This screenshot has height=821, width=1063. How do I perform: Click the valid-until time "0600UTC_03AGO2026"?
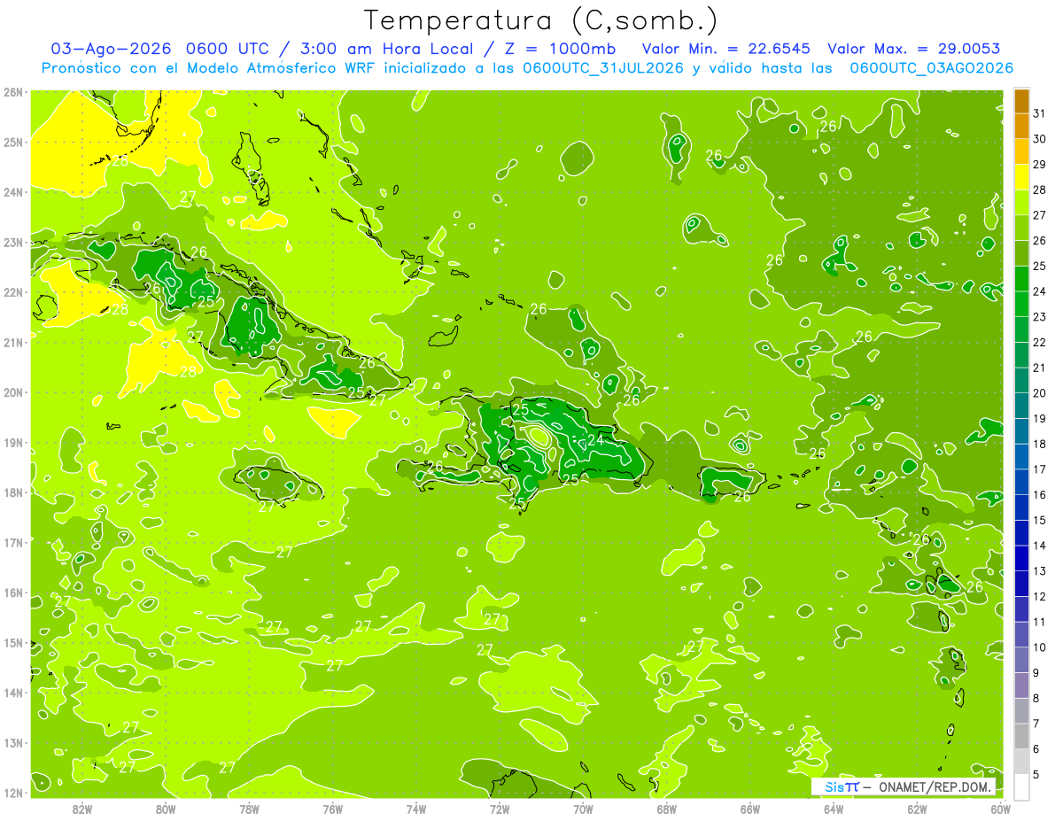tap(932, 68)
